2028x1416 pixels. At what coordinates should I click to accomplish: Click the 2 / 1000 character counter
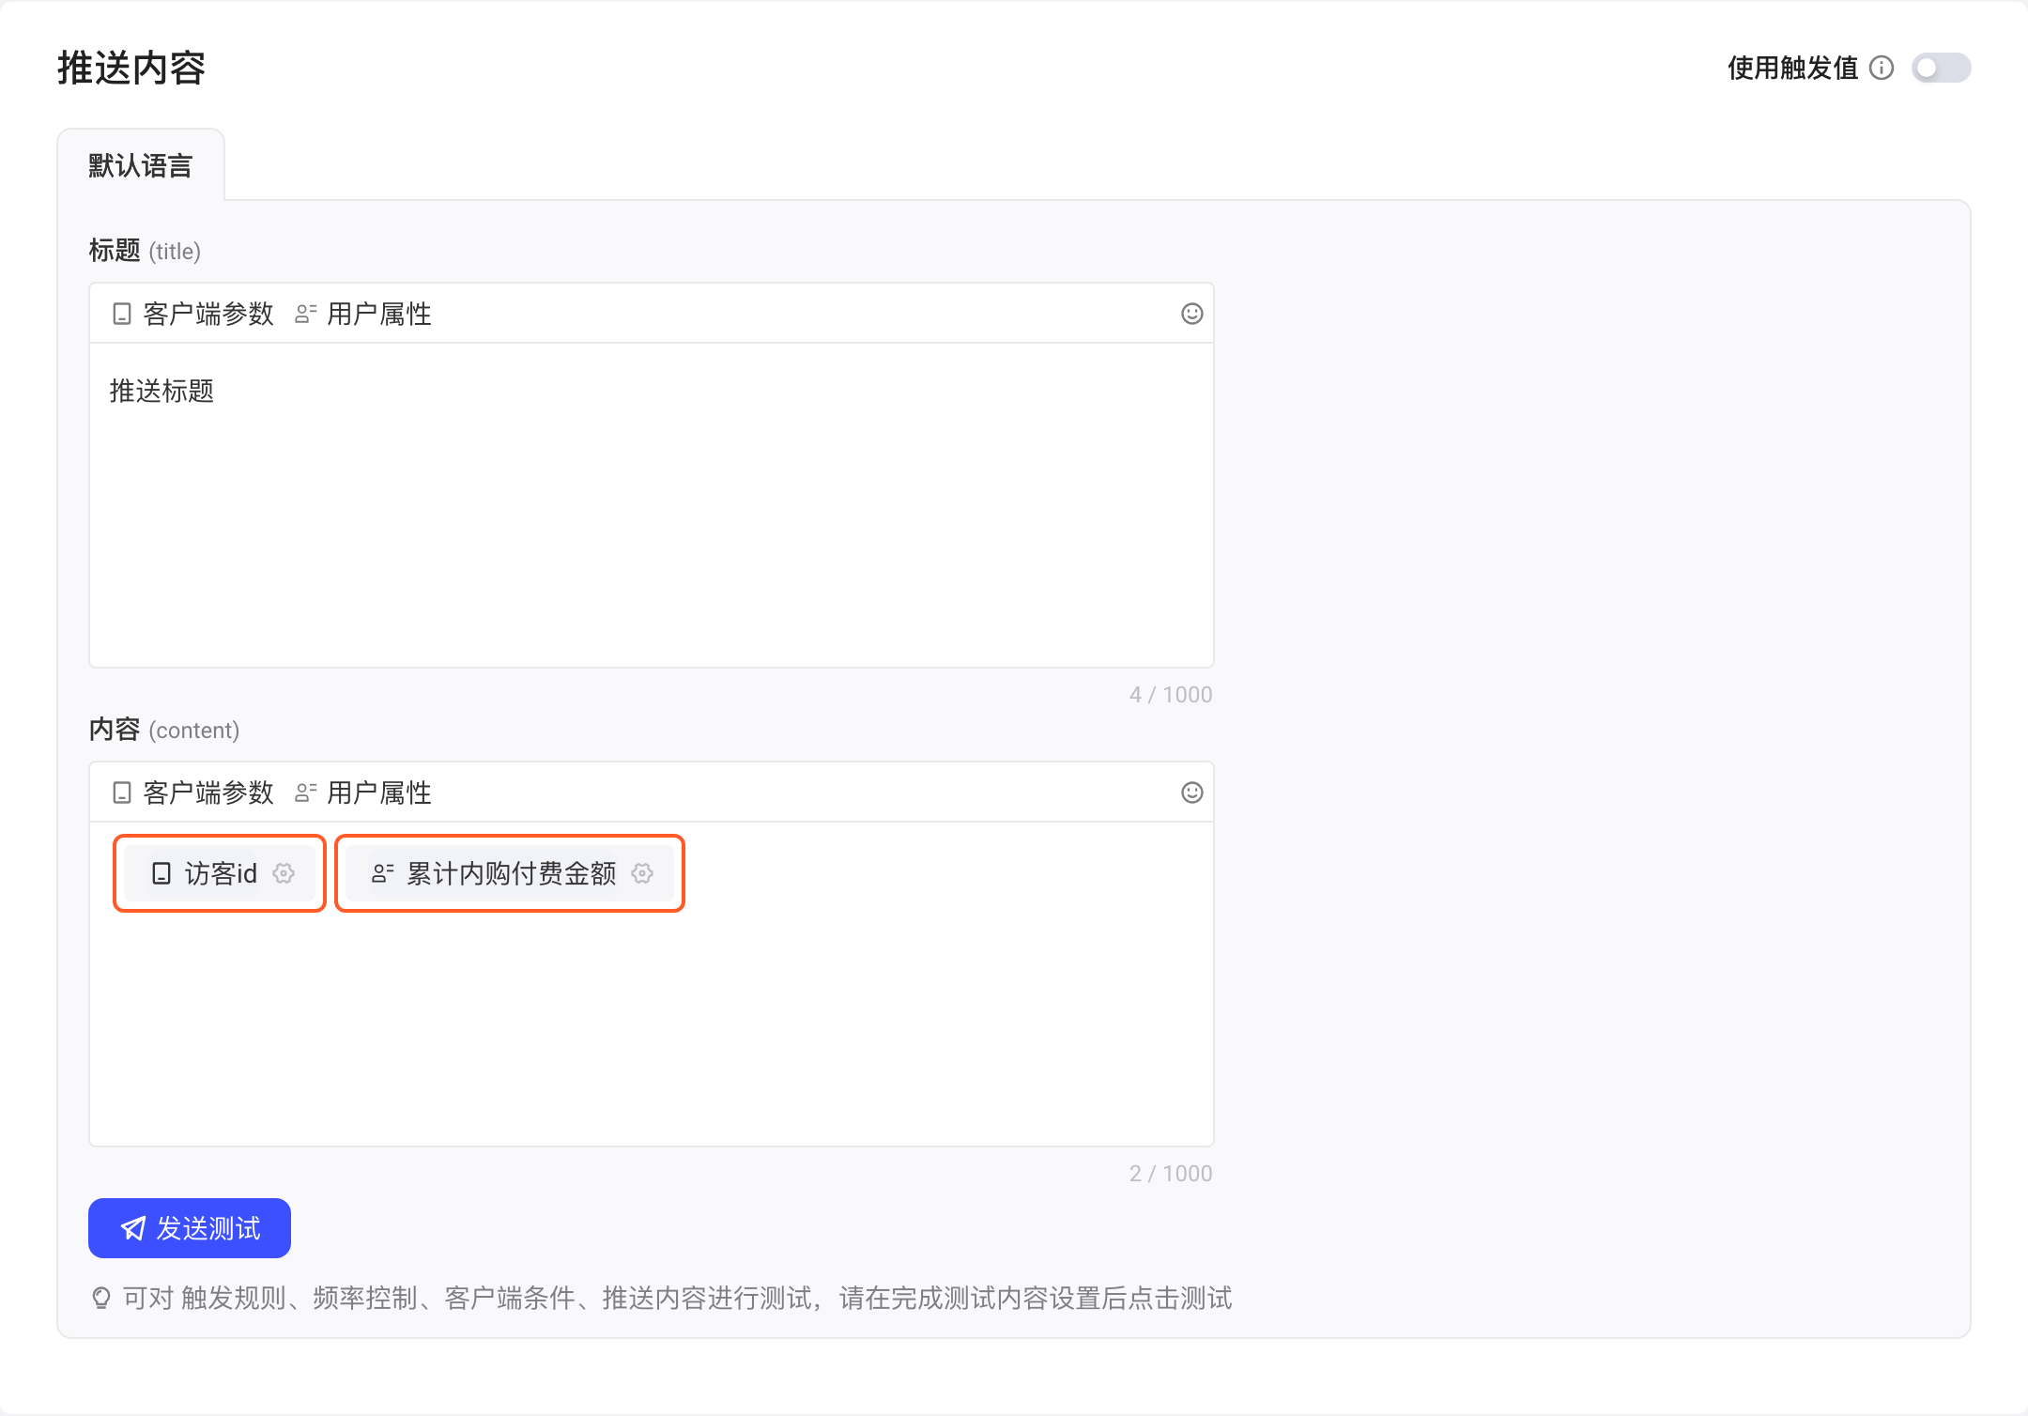click(x=1171, y=1174)
